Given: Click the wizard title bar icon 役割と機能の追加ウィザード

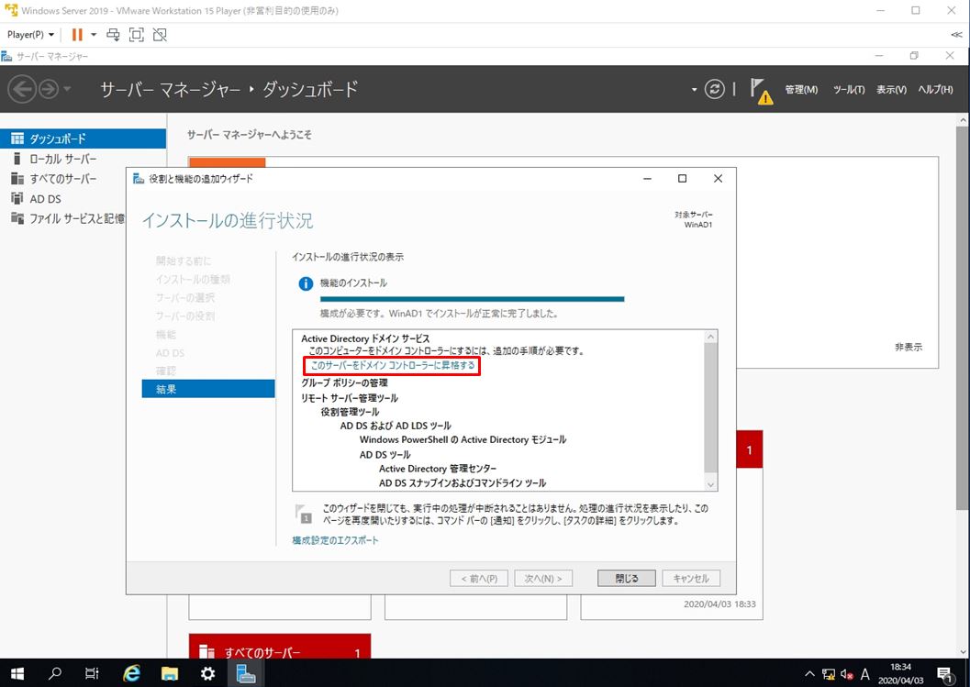Looking at the screenshot, I should pyautogui.click(x=139, y=179).
